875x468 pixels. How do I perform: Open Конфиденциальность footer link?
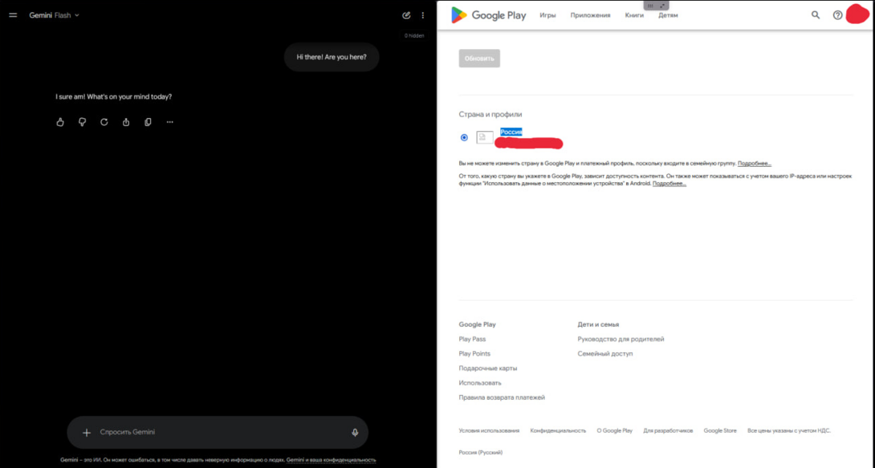pos(558,430)
